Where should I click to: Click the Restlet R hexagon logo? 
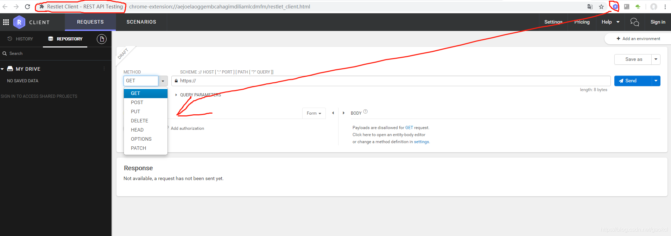pos(19,22)
